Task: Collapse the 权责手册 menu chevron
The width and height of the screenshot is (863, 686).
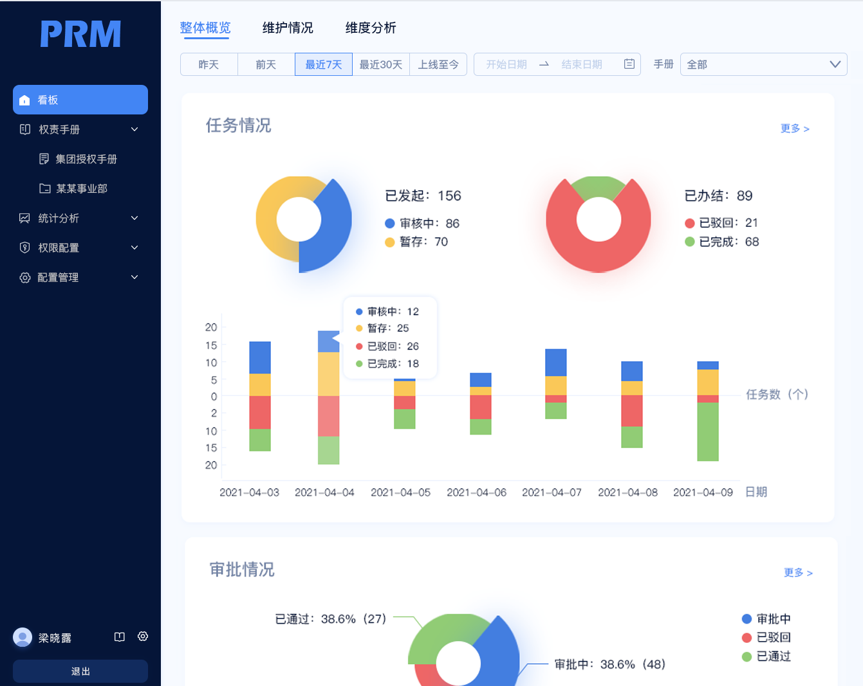Action: [135, 129]
